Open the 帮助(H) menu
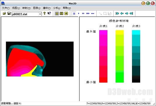The image size is (156, 106). [x=67, y=8]
